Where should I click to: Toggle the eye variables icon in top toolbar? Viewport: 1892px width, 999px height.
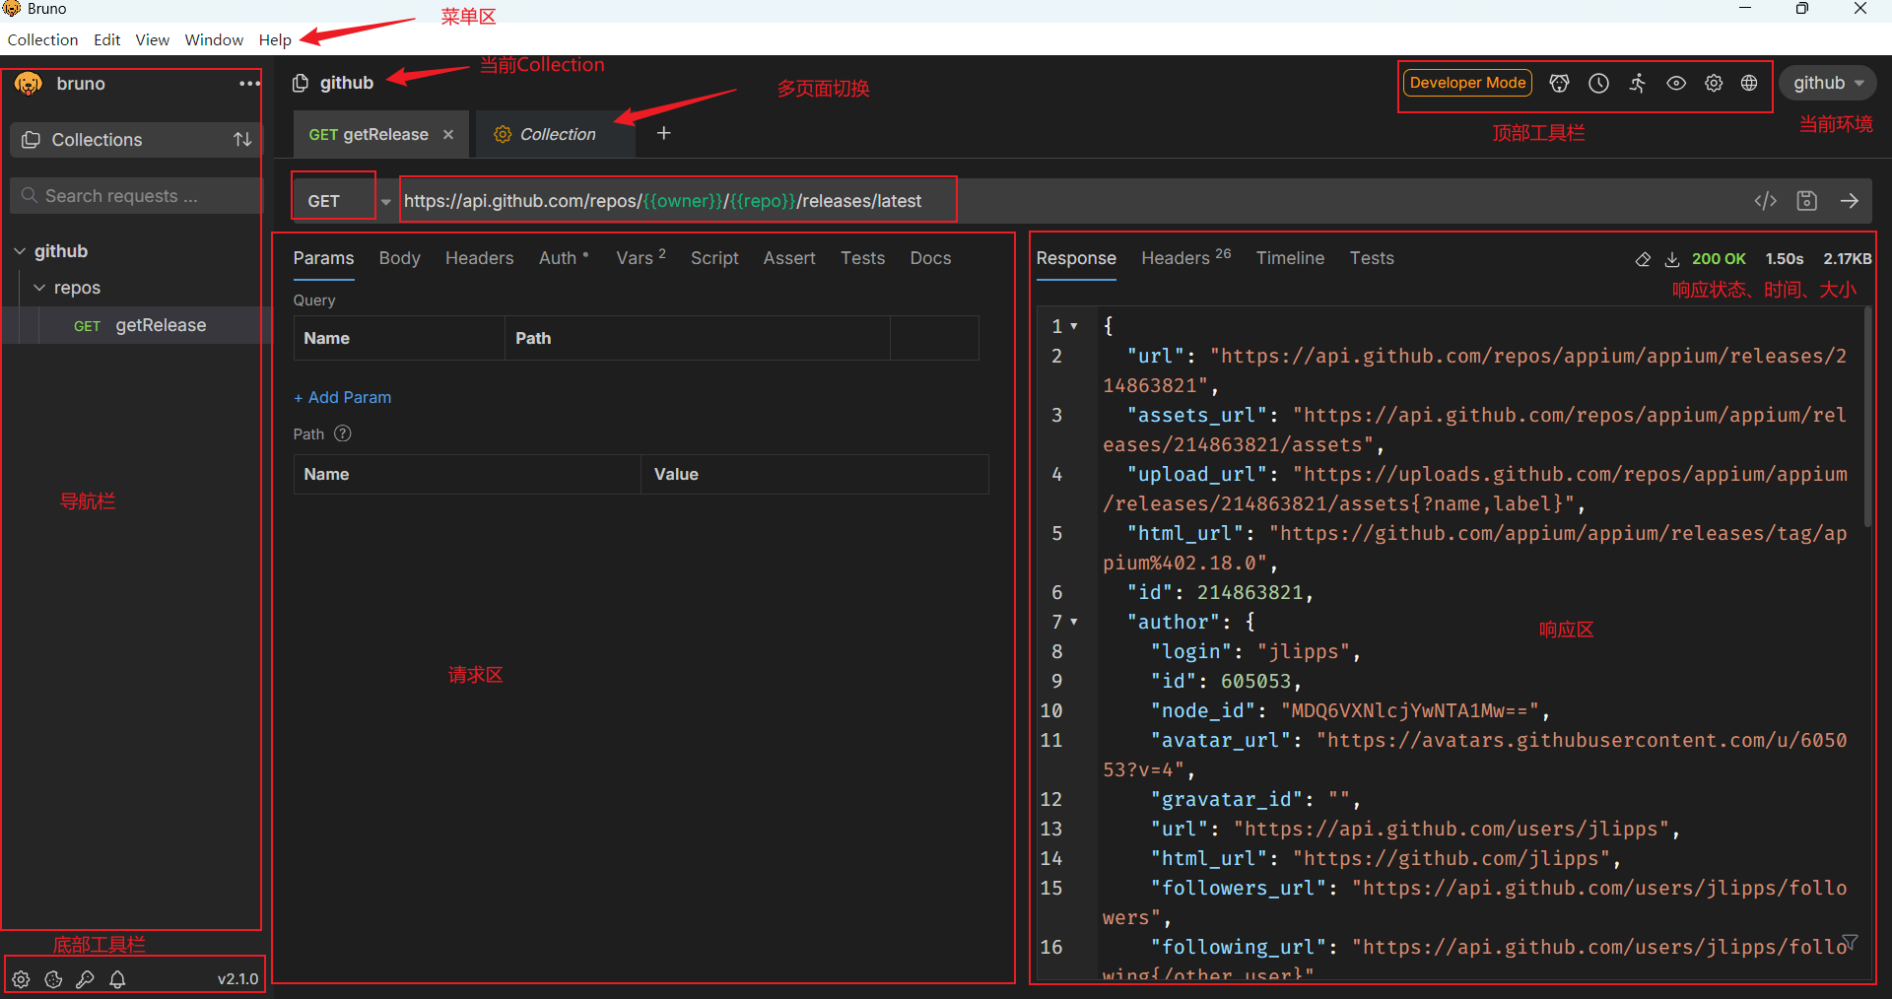pyautogui.click(x=1675, y=84)
